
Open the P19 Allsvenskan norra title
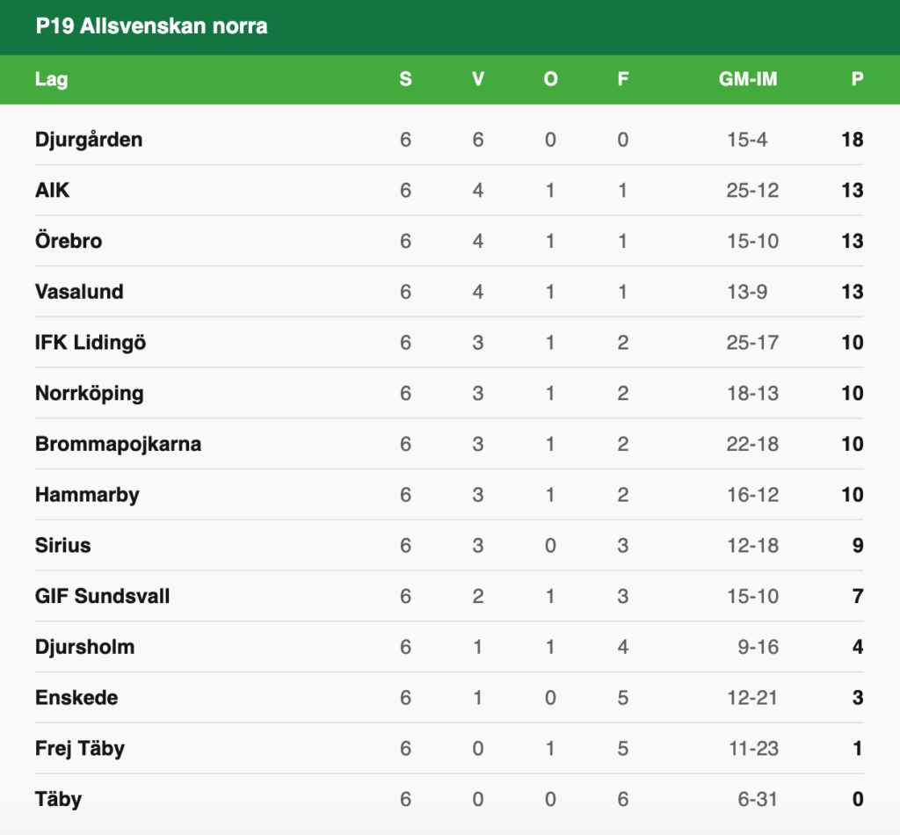point(151,26)
